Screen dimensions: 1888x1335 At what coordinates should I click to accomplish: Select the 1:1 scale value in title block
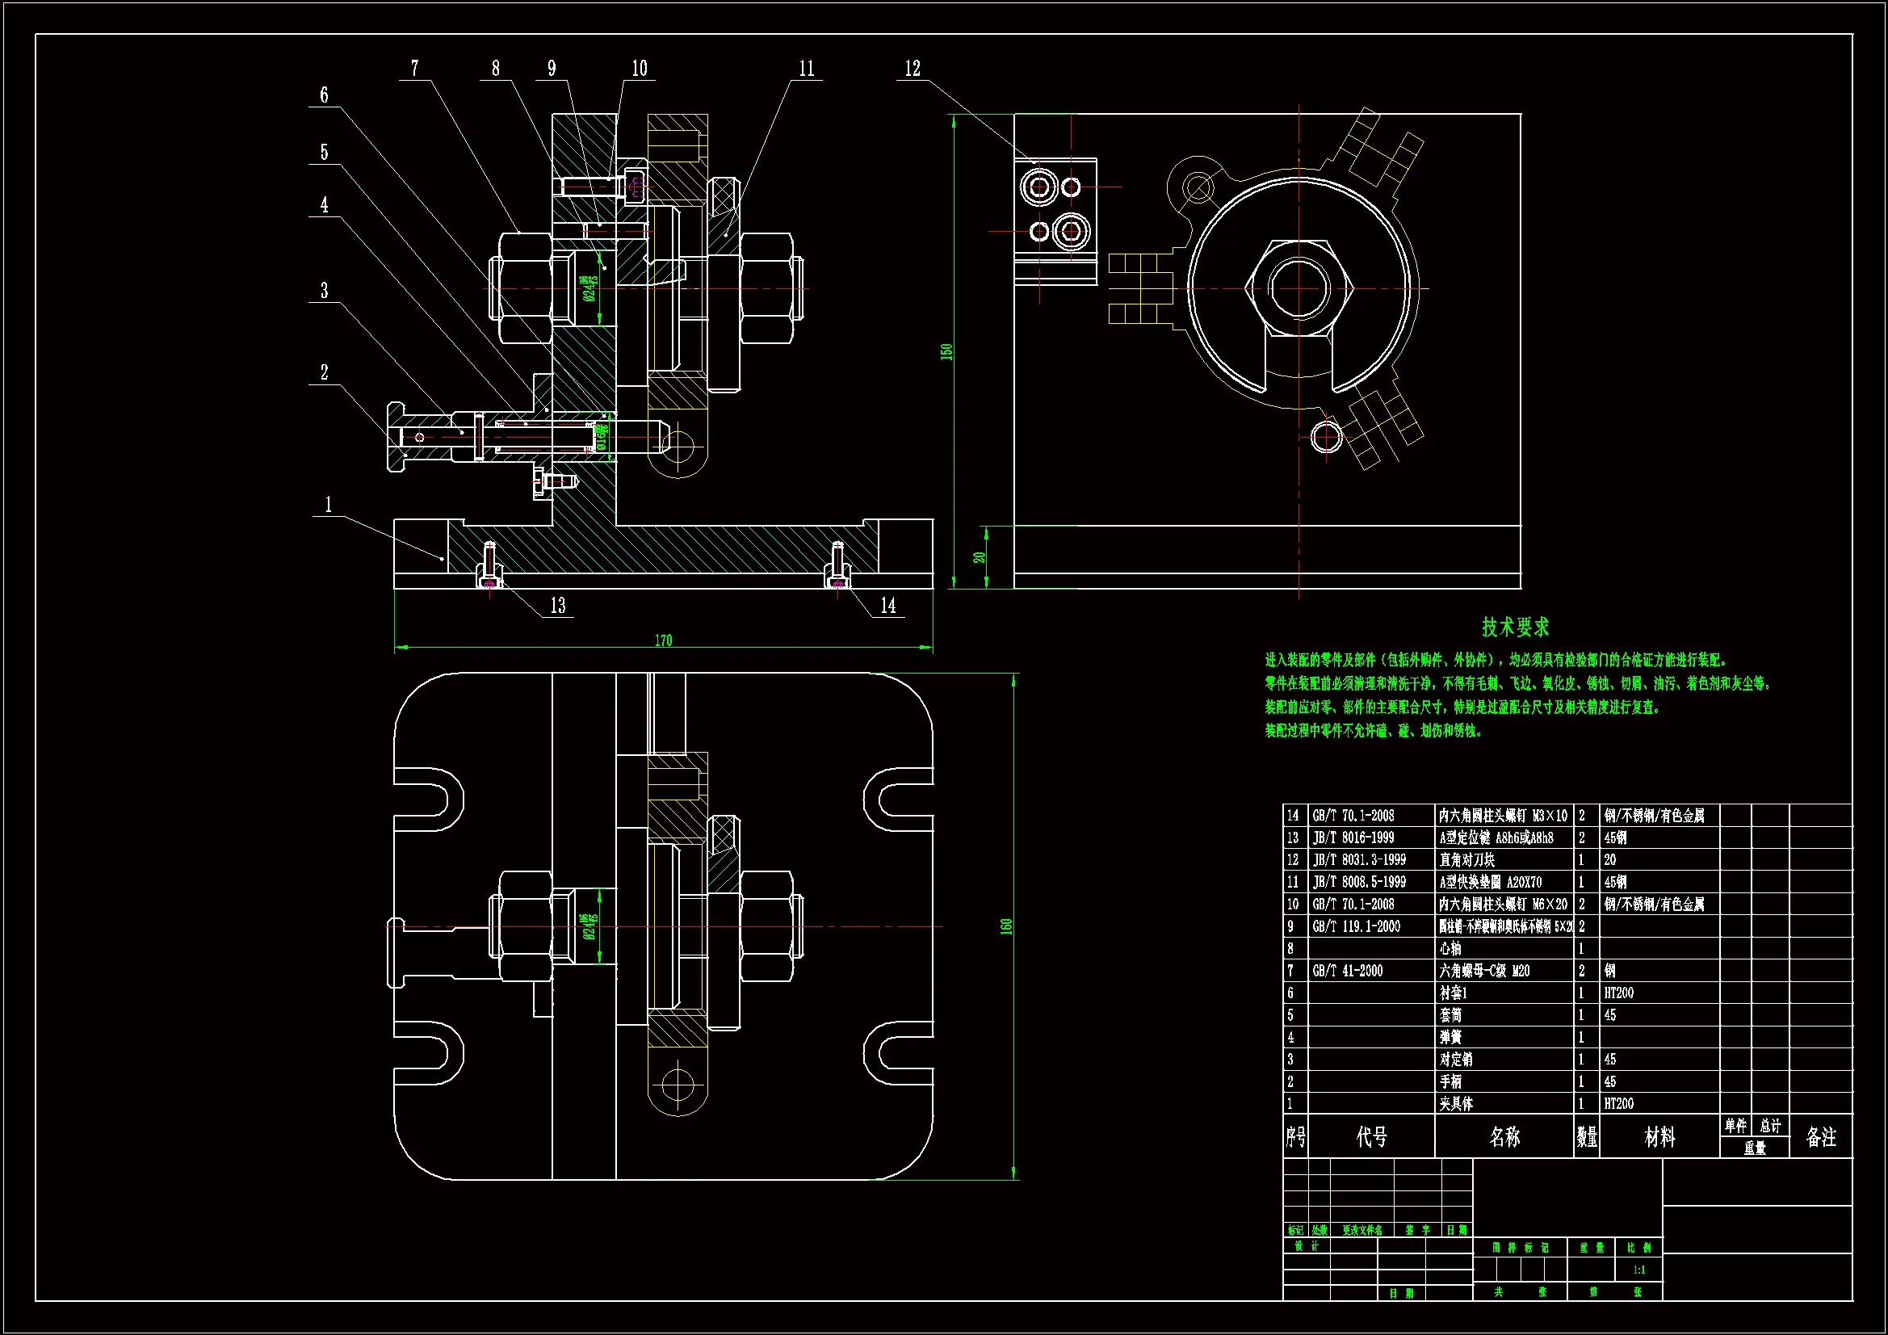point(1638,1270)
